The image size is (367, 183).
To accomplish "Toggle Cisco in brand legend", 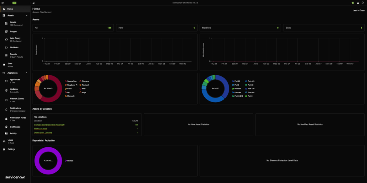I will (68, 89).
